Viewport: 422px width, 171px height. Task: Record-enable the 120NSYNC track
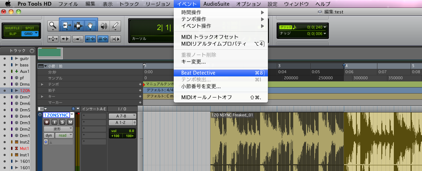[47, 122]
